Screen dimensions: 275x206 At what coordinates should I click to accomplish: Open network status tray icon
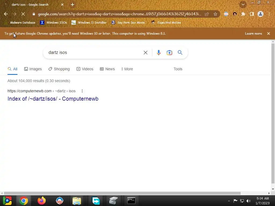242,201
